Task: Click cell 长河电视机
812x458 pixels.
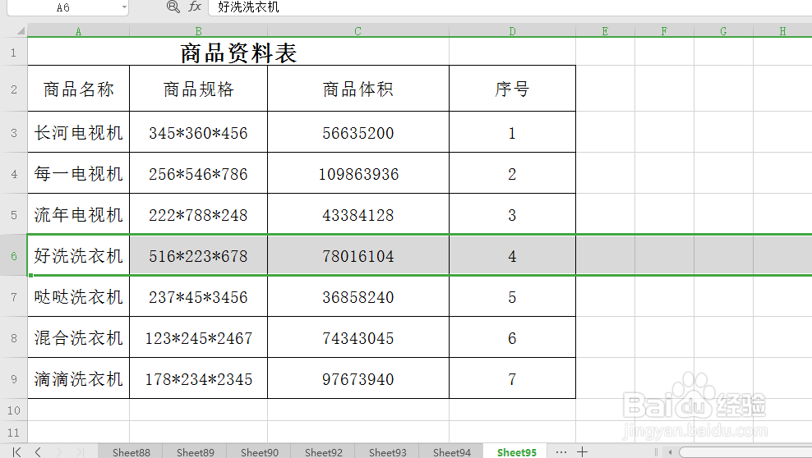Action: pos(78,132)
